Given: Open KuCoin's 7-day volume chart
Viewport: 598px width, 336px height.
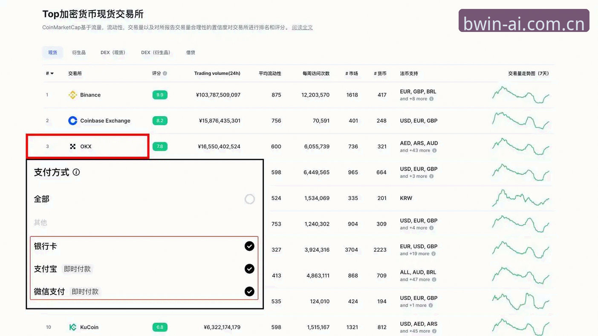Looking at the screenshot, I should (x=521, y=327).
